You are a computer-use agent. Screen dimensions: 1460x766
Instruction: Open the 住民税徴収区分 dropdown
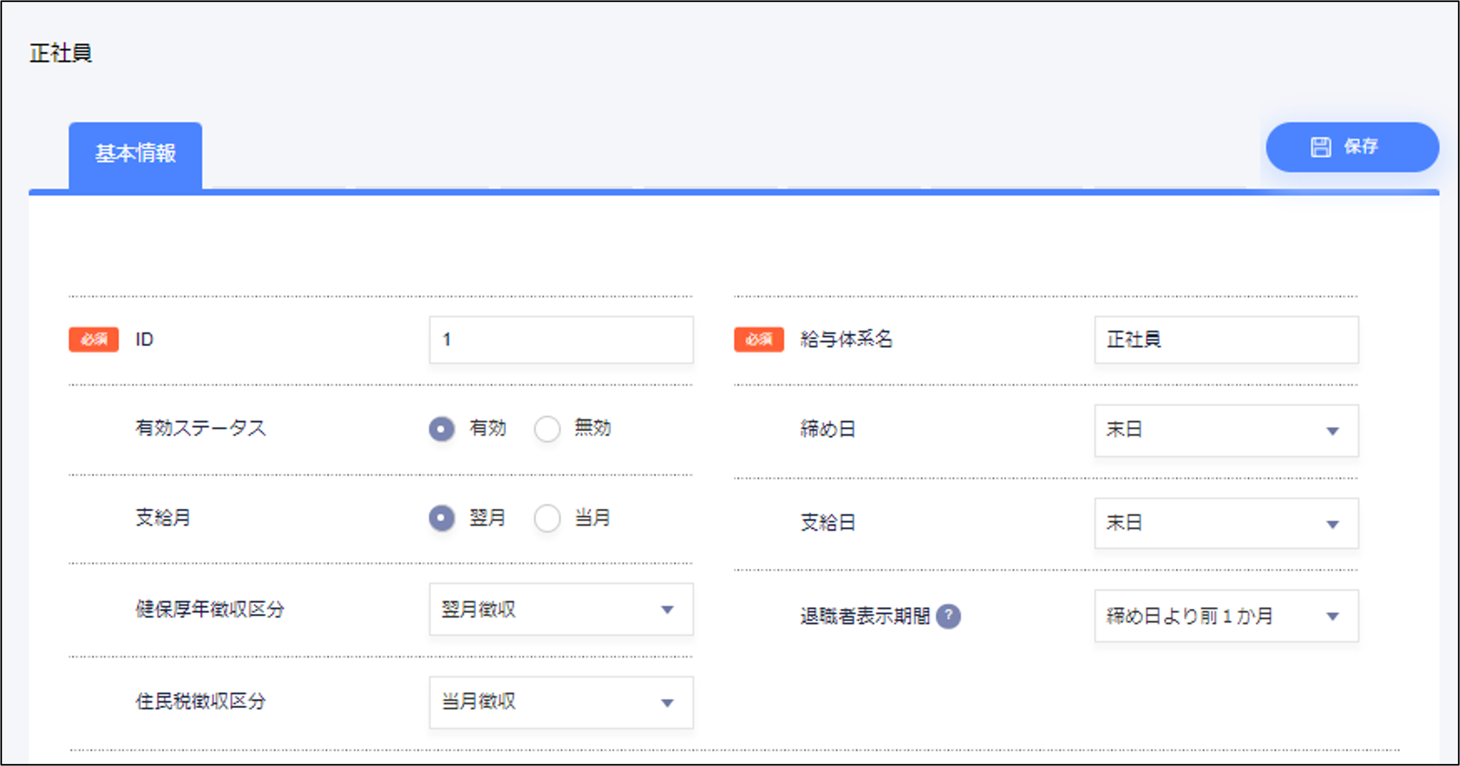click(561, 702)
